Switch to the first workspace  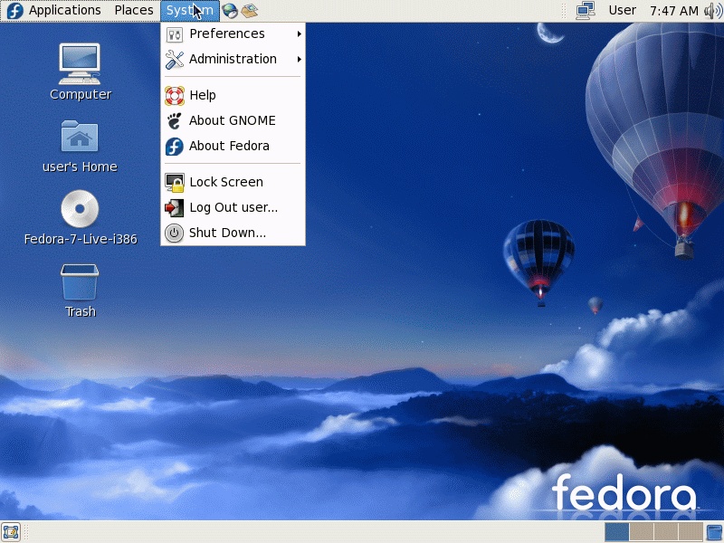(616, 532)
